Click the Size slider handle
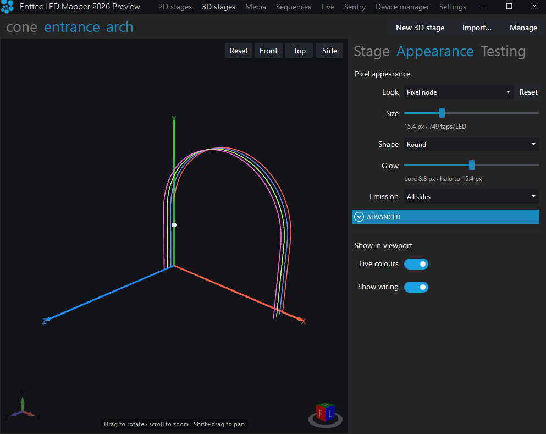This screenshot has width=546, height=434. coord(442,113)
